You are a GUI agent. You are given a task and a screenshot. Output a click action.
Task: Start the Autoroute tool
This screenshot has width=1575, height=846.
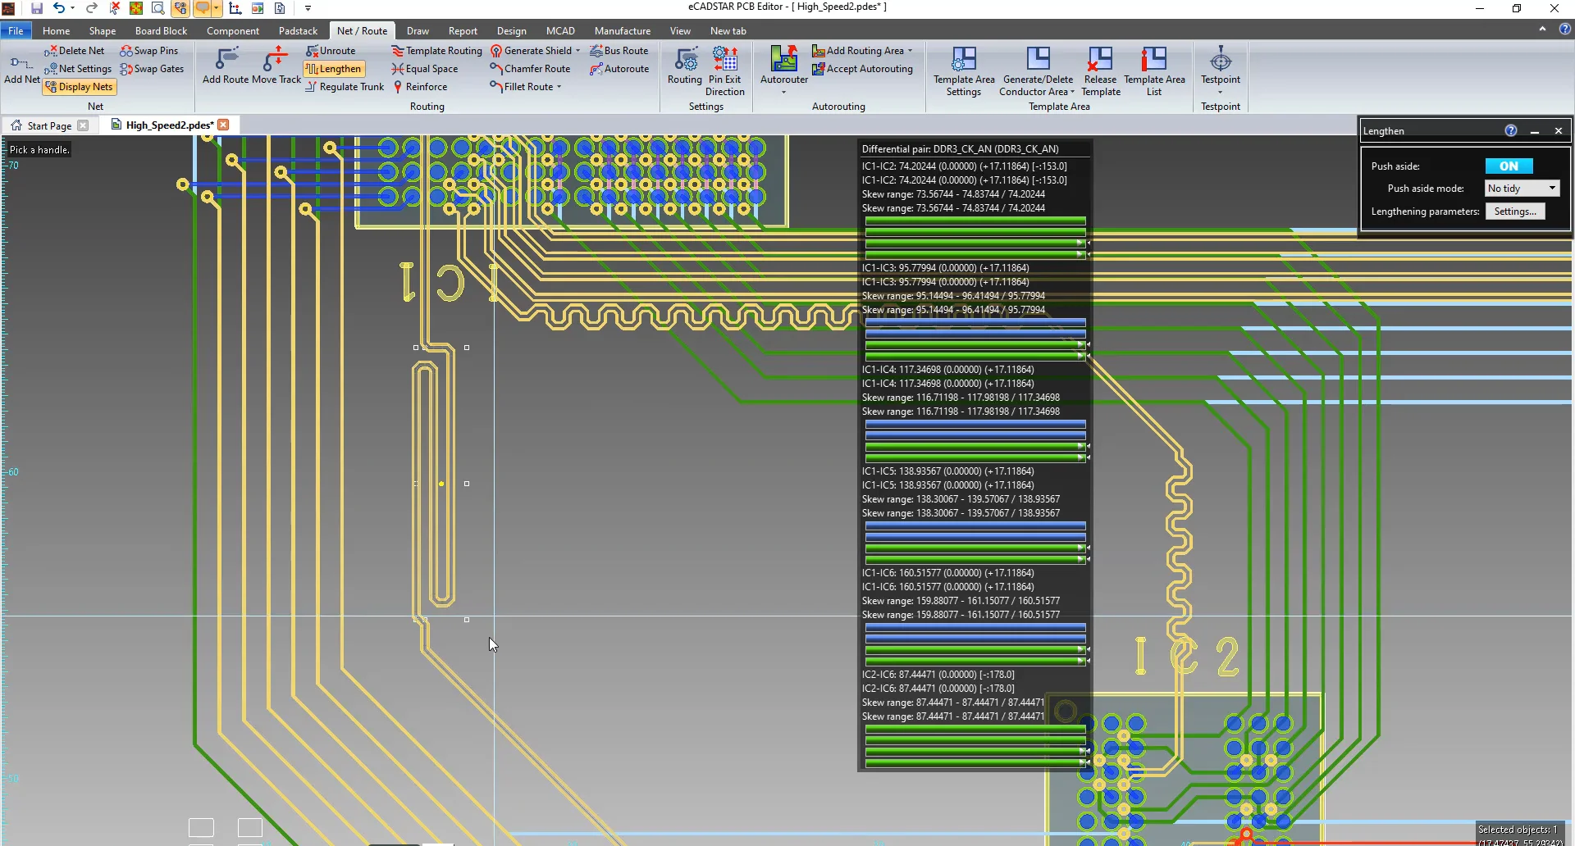pyautogui.click(x=619, y=69)
